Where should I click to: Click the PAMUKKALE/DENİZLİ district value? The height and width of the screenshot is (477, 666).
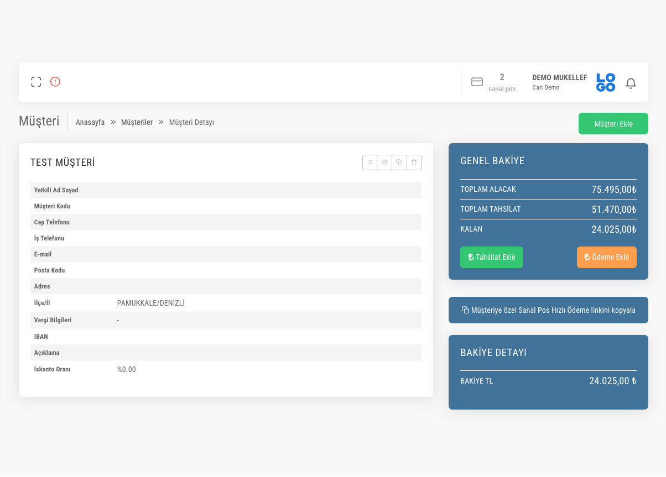coord(151,303)
